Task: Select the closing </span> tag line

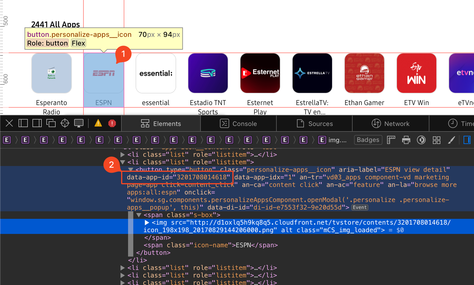Action: click(x=158, y=238)
